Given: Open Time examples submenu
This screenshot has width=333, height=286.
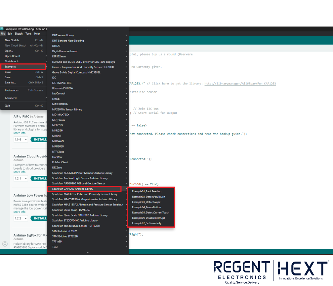Looking at the screenshot, I should (88, 247).
